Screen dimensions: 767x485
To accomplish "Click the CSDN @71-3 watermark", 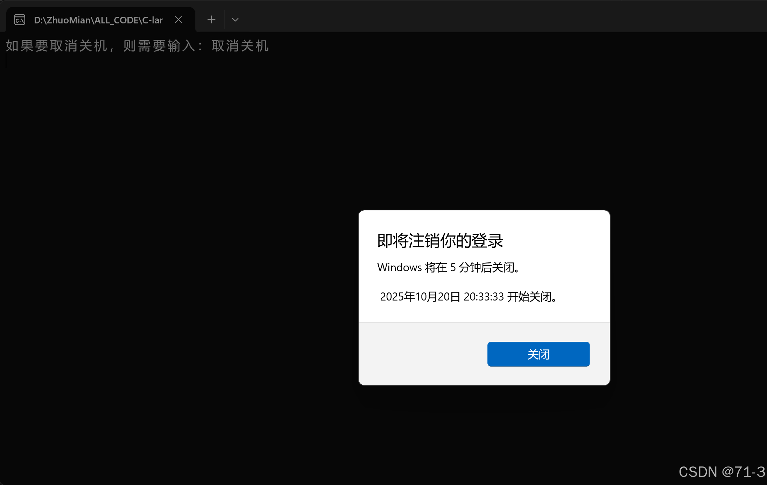I will point(722,472).
